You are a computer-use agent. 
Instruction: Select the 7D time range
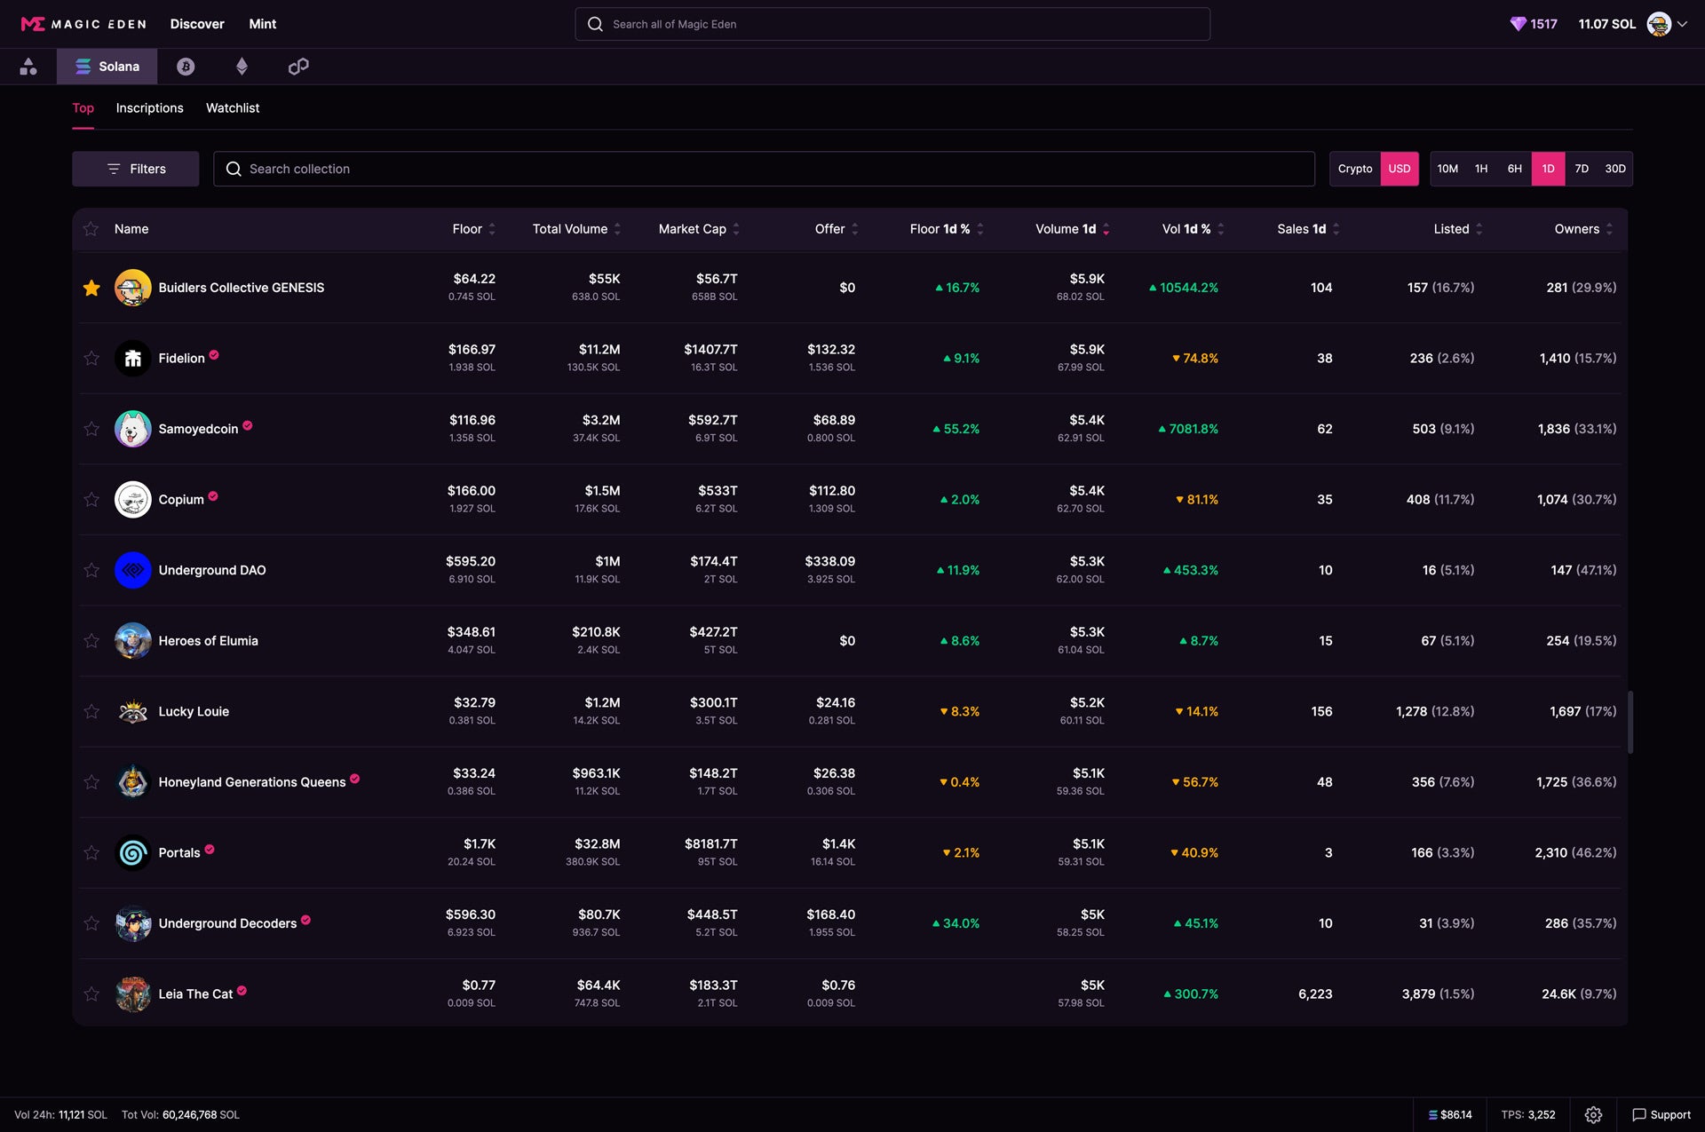tap(1581, 169)
